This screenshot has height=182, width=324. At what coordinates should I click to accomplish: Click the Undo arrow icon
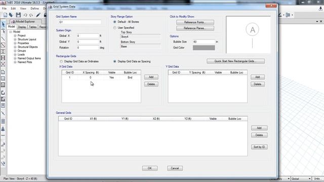pos(25,15)
